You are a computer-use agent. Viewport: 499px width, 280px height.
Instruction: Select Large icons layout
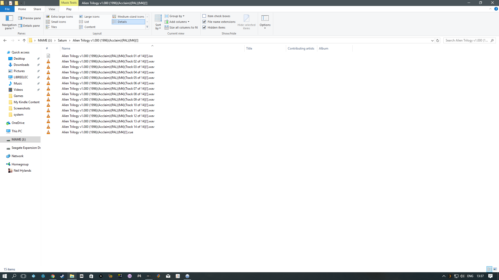[89, 17]
